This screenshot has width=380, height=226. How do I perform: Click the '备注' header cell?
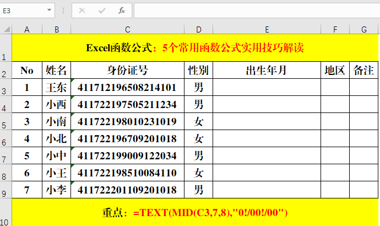click(x=364, y=70)
